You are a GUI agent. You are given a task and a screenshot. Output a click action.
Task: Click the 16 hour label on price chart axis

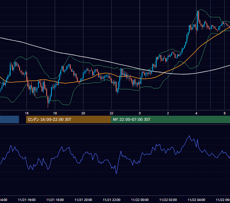[x=27, y=113]
